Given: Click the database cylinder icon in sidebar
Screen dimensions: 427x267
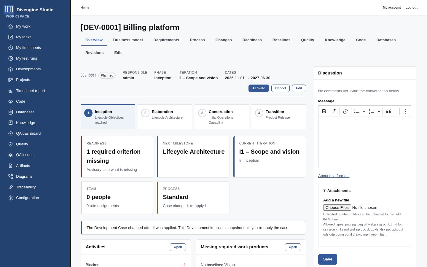Looking at the screenshot, I should click(x=11, y=112).
